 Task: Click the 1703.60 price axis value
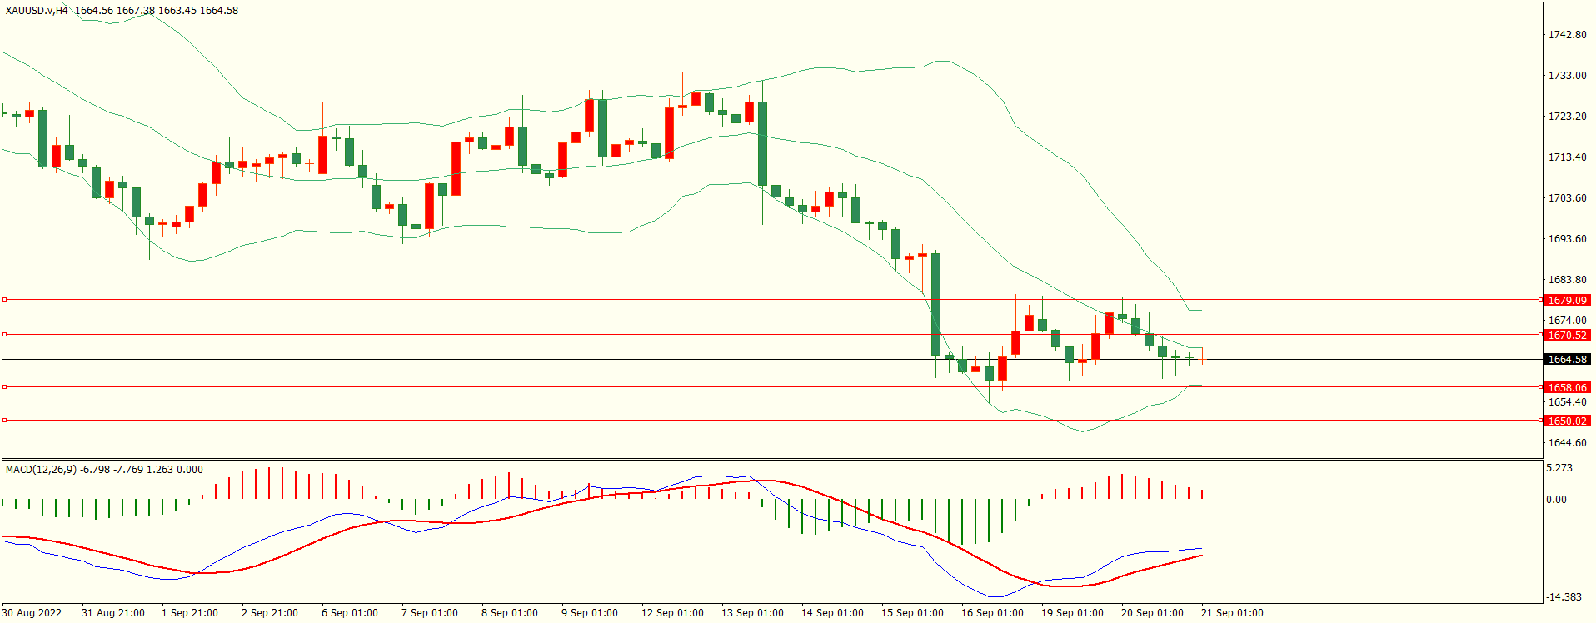[x=1567, y=198]
